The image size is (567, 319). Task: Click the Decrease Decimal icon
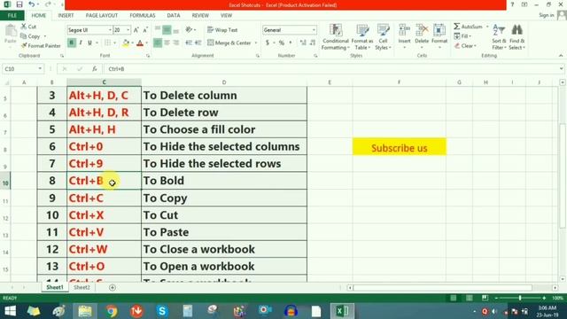313,43
